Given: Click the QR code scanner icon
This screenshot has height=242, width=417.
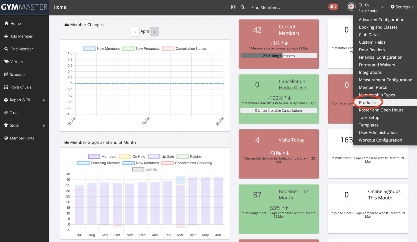Looking at the screenshot, I should pyautogui.click(x=233, y=7).
